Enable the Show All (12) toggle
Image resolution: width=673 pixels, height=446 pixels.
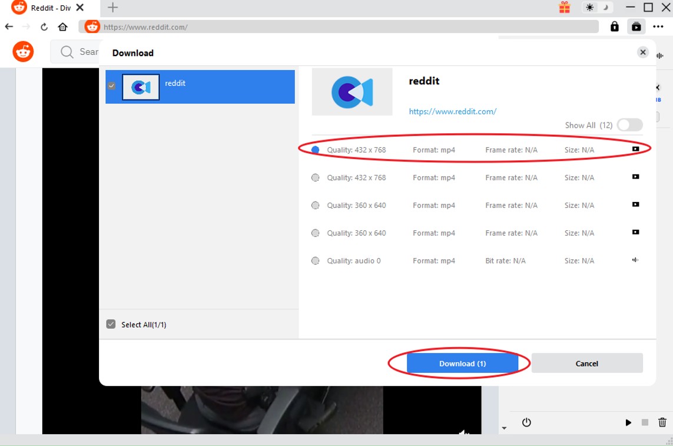[629, 125]
